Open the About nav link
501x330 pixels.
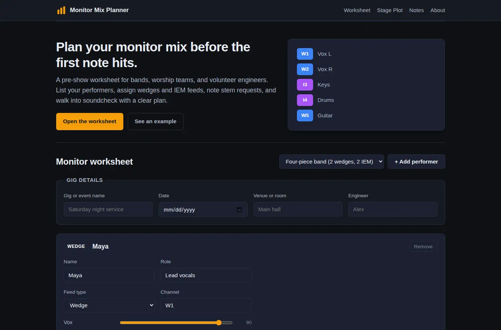point(438,10)
